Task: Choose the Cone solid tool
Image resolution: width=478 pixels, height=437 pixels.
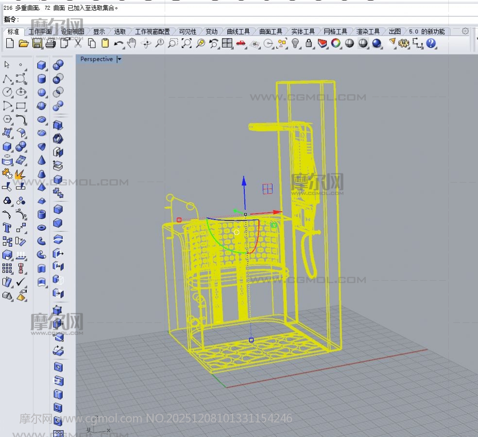Action: pyautogui.click(x=42, y=160)
